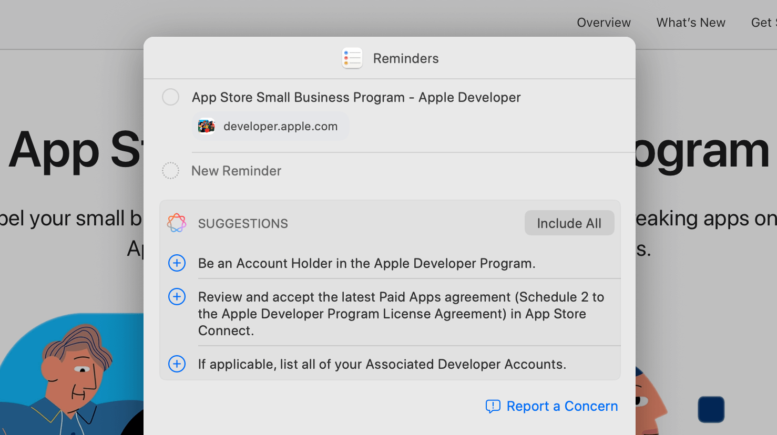The height and width of the screenshot is (435, 777).
Task: Click the SUGGESTIONS heading label
Action: [x=243, y=223]
